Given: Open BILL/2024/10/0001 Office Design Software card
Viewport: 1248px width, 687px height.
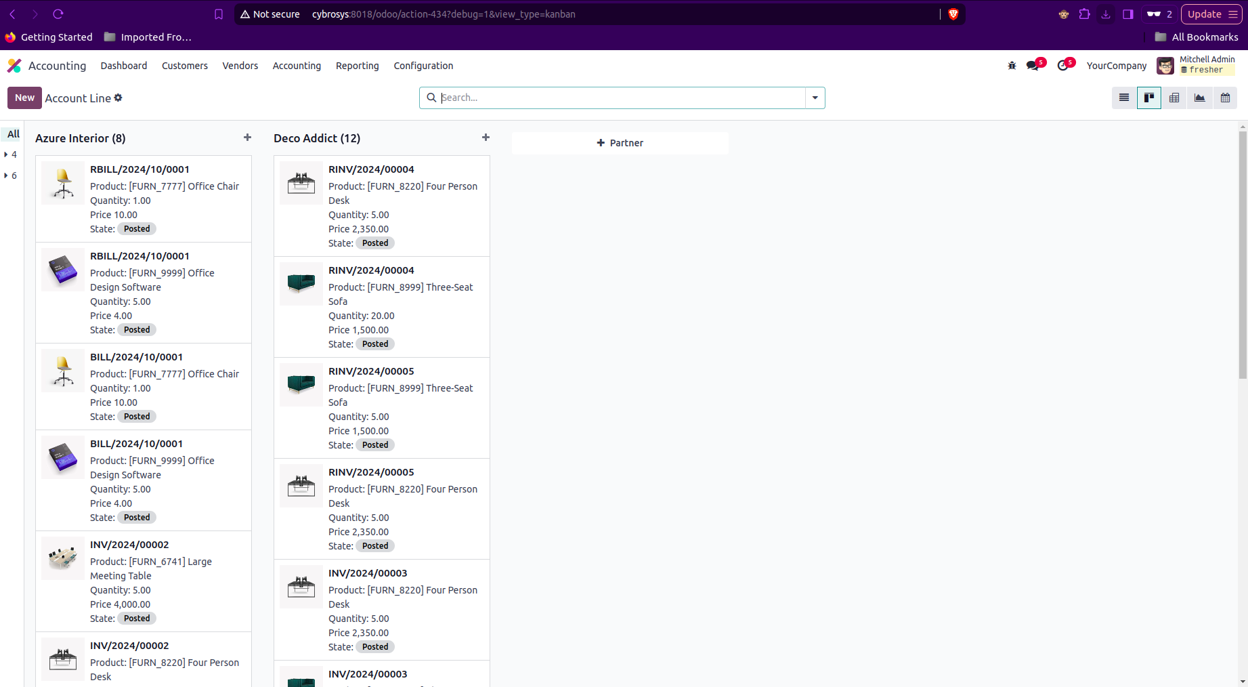Looking at the screenshot, I should (144, 480).
